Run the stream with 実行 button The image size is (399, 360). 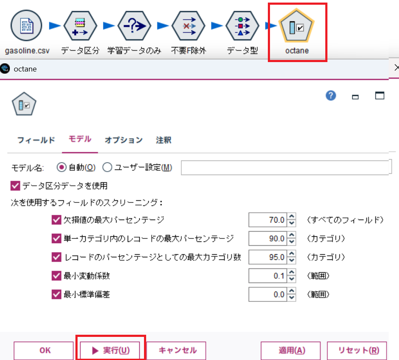110,350
